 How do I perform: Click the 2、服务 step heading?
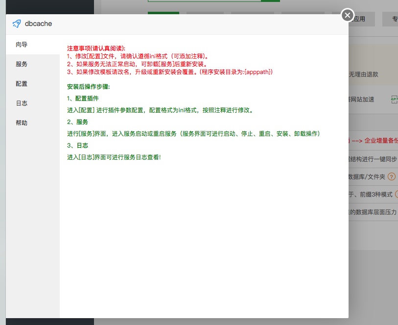(x=77, y=122)
